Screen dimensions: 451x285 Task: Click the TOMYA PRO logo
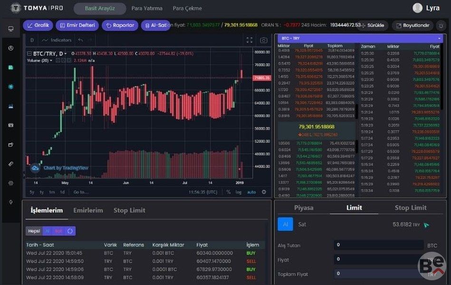coord(37,8)
